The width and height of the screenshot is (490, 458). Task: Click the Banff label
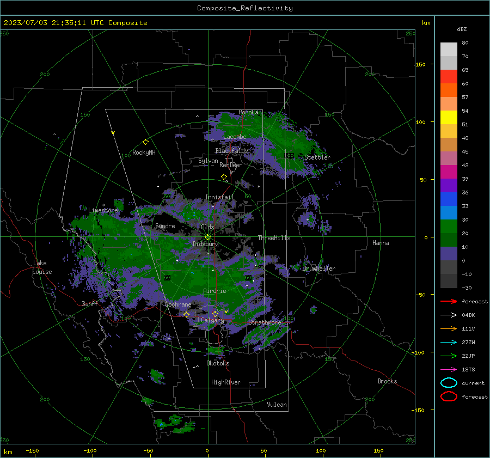pos(90,303)
